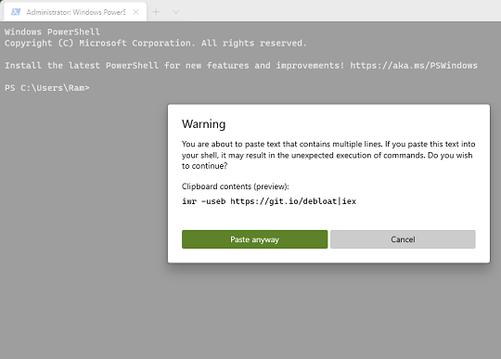Click the Warning dialog title
501x359 pixels.
click(203, 124)
